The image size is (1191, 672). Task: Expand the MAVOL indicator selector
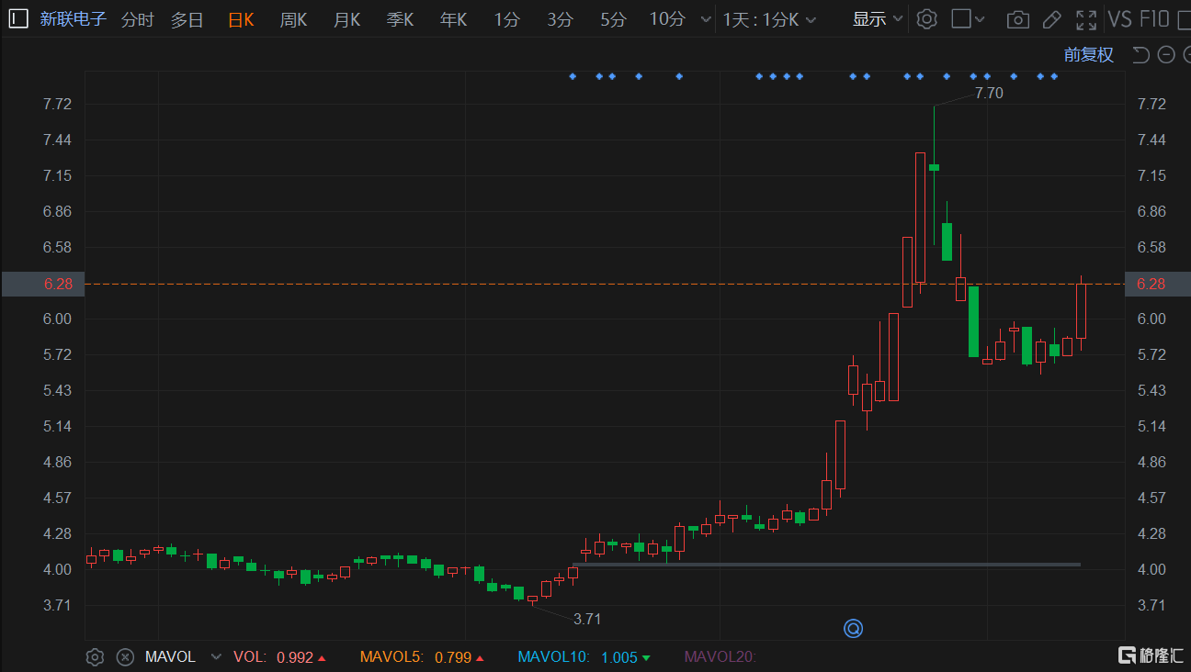click(x=216, y=657)
